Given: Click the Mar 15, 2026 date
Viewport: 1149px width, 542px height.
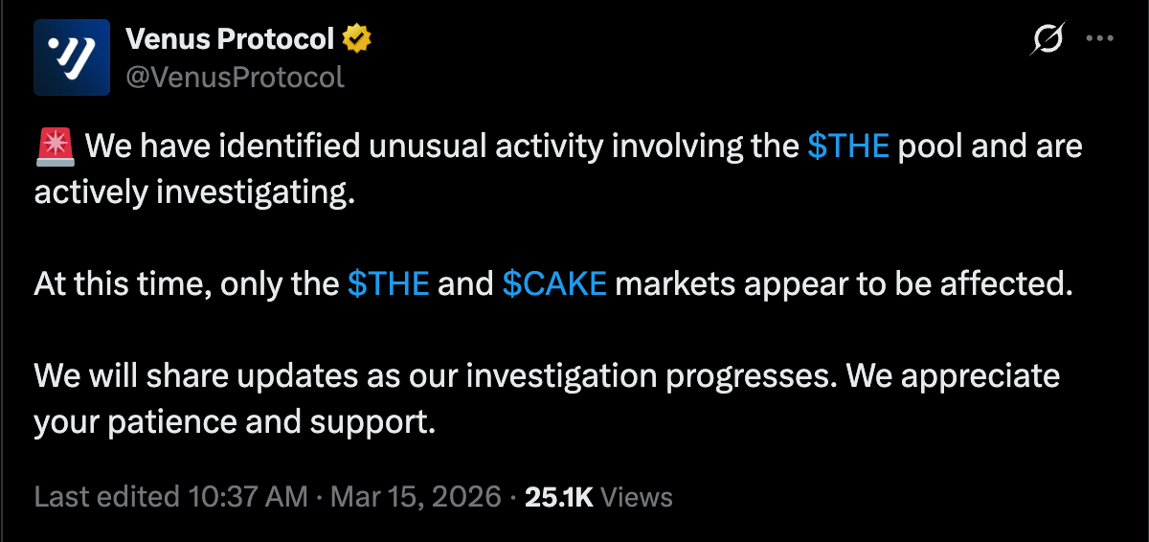Looking at the screenshot, I should (x=417, y=497).
